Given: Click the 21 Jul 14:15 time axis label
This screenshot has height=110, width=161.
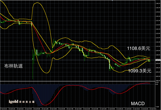Looking at the screenshot, I should tap(153, 109).
